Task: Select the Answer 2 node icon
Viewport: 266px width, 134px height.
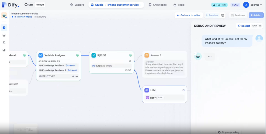Action: coord(147,55)
